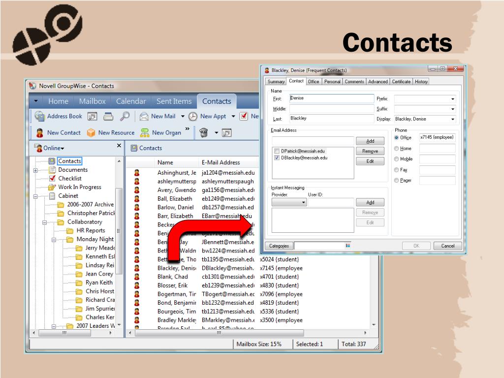Click the Documents folder icon
This screenshot has width=504, height=378.
click(52, 170)
